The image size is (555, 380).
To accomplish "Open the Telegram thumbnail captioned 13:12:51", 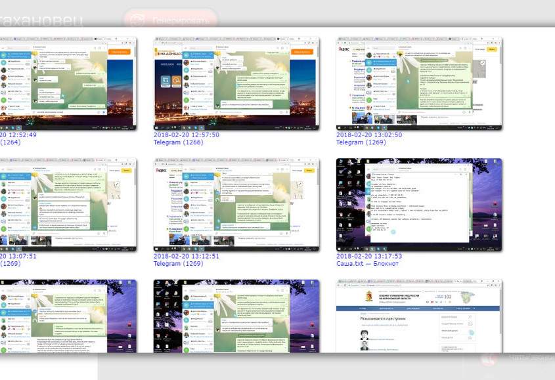I will (236, 205).
